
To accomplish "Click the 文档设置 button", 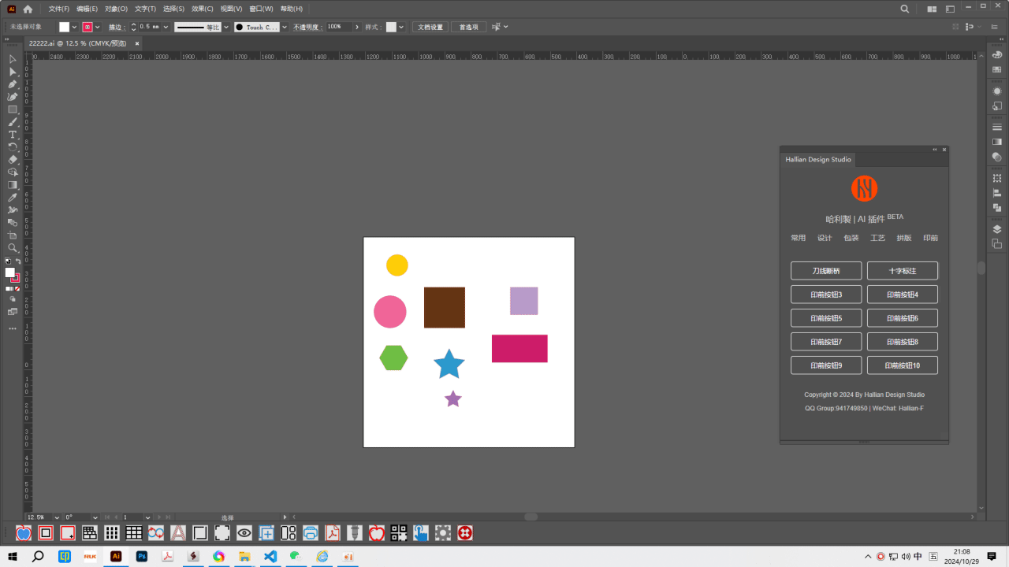I will coord(430,27).
